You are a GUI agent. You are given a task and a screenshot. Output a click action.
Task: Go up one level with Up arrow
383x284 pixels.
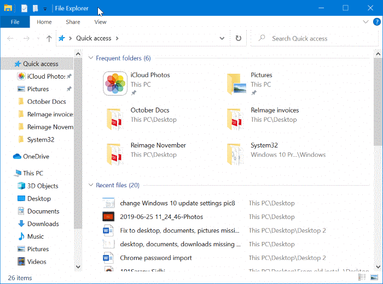[49, 38]
